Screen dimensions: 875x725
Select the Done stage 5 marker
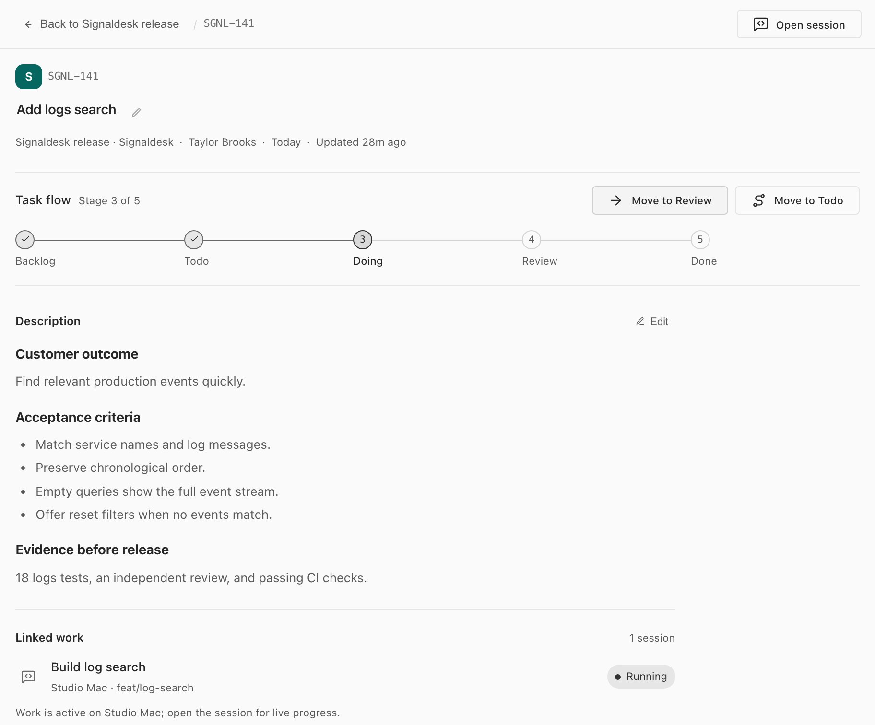(x=700, y=240)
